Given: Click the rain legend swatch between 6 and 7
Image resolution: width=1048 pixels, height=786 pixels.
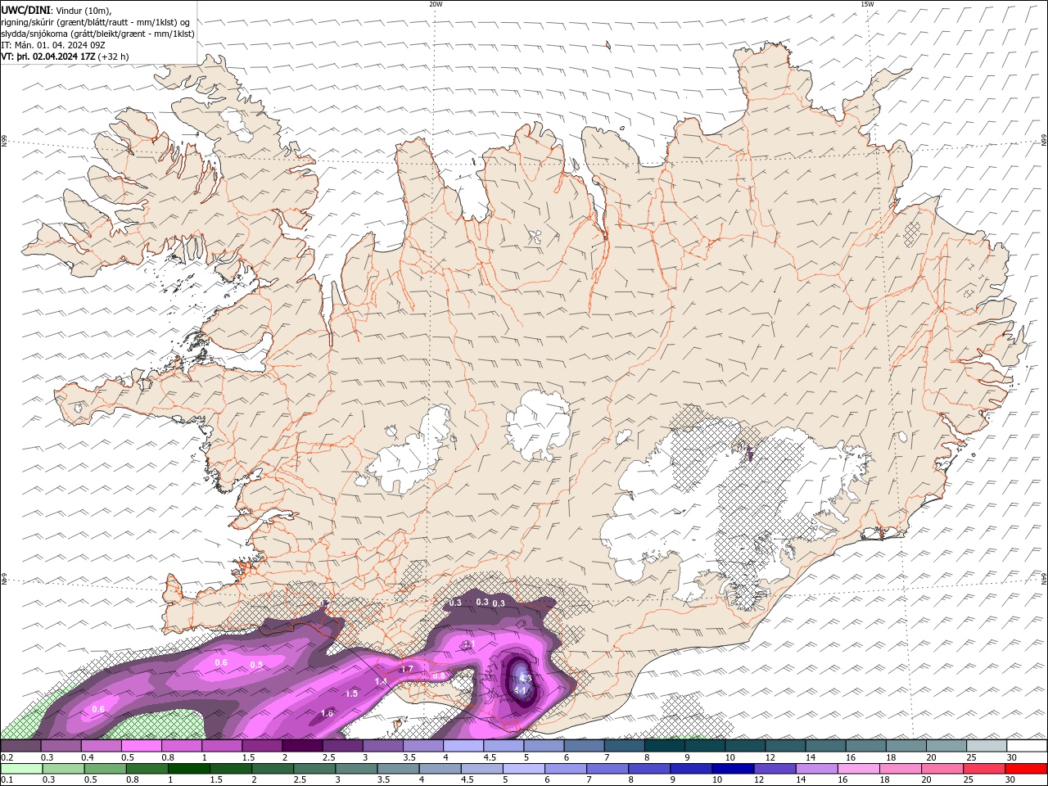Looking at the screenshot, I should 566,769.
